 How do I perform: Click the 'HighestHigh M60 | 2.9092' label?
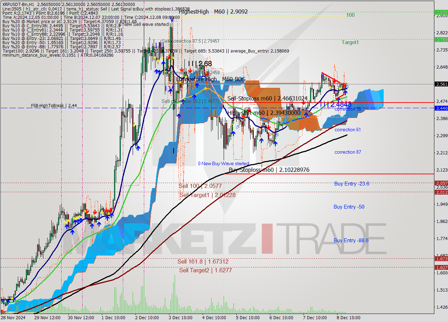coord(213,12)
